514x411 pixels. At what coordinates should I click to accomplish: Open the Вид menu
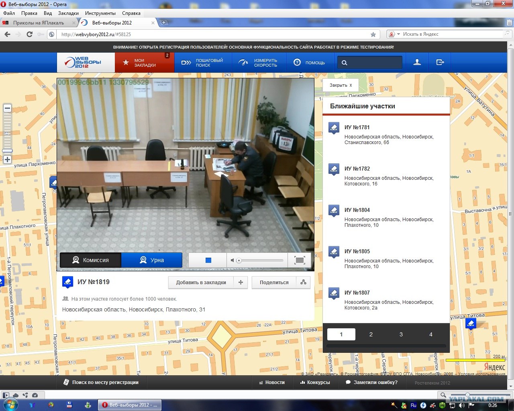click(x=48, y=13)
